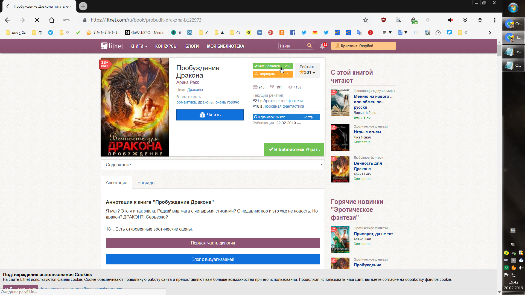Open the red shield extension icon

tap(384, 20)
